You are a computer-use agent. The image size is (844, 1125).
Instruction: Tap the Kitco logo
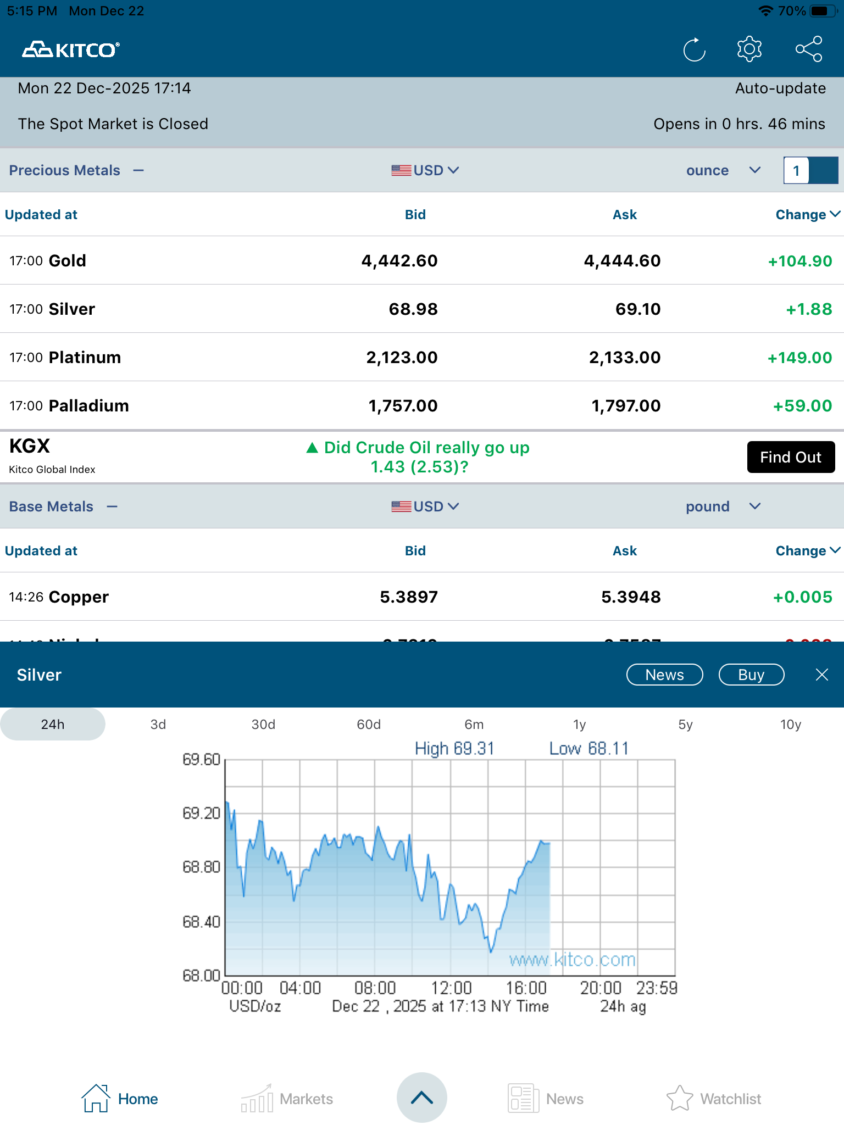[71, 50]
